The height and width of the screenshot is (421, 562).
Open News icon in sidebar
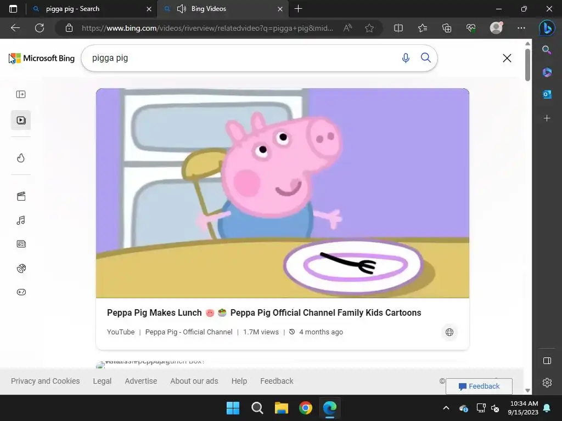(x=21, y=244)
